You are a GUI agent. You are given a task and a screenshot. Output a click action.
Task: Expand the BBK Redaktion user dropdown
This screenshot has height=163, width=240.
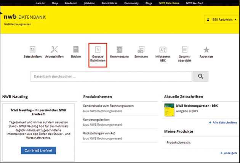click(x=221, y=19)
